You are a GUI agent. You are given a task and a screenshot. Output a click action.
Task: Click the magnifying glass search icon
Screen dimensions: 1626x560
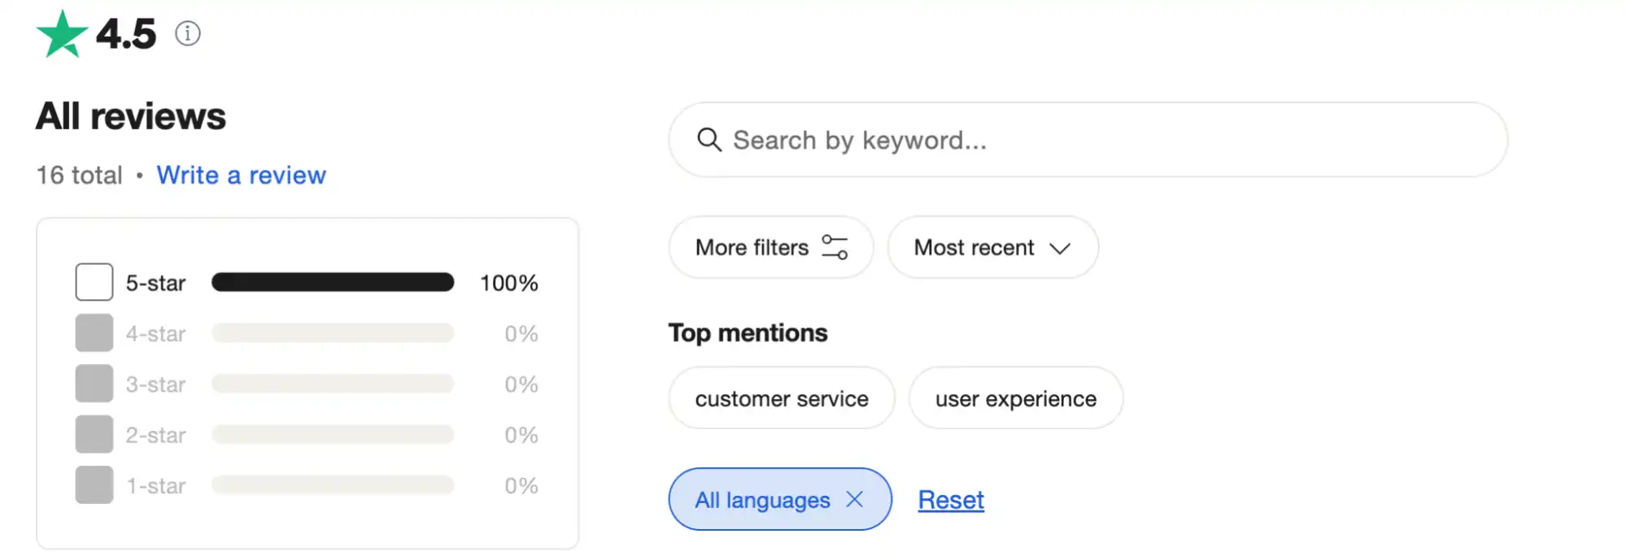709,140
